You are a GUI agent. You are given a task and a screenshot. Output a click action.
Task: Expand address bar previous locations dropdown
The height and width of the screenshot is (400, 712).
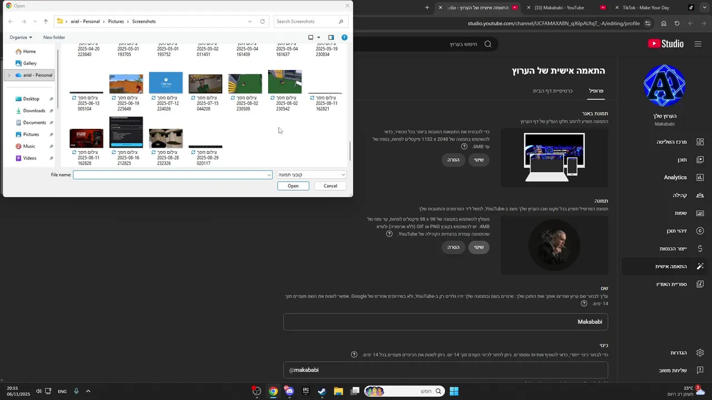(250, 22)
